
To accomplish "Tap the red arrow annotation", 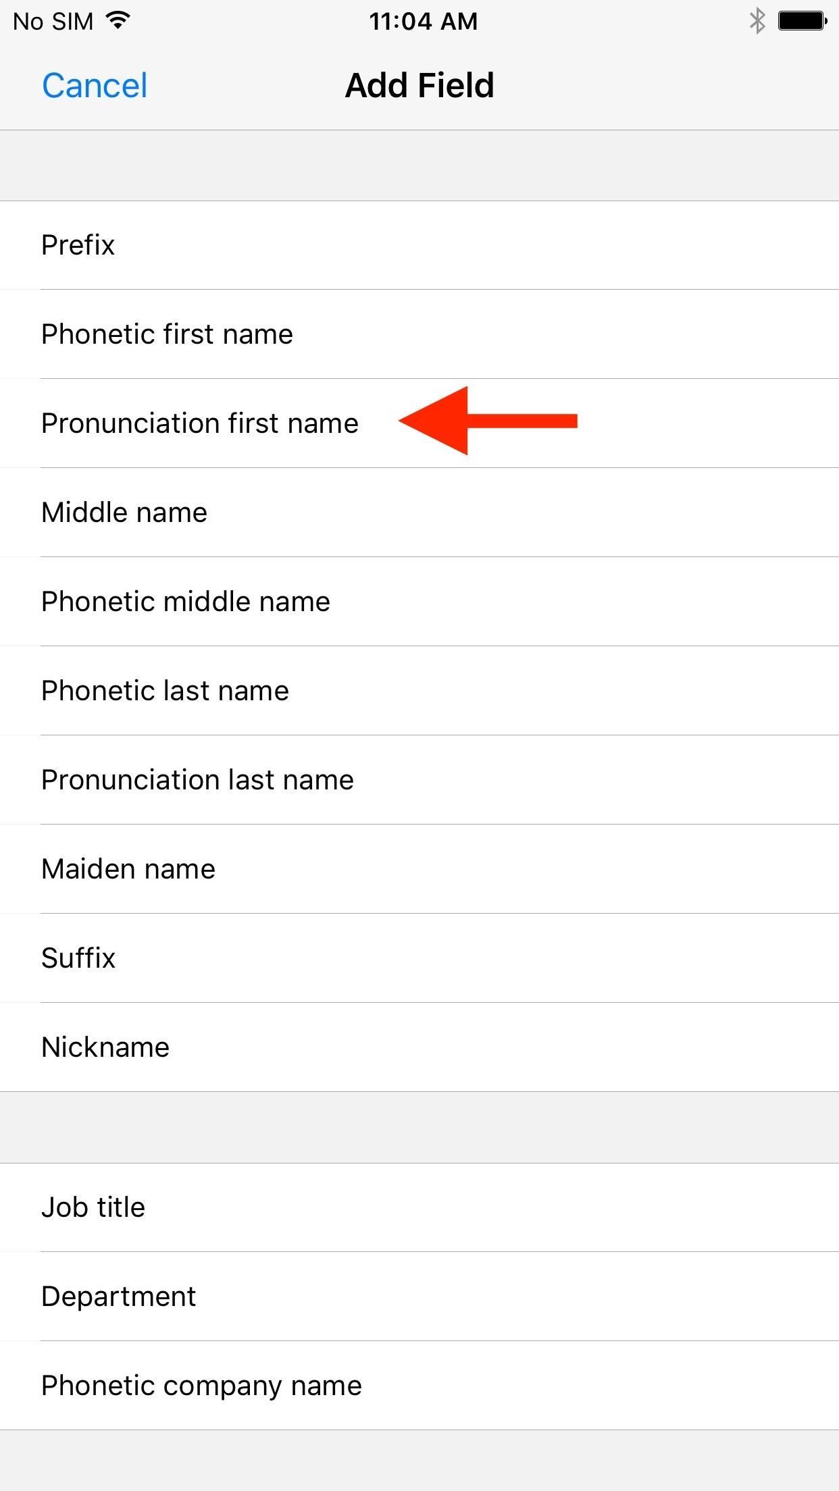I will pyautogui.click(x=488, y=421).
